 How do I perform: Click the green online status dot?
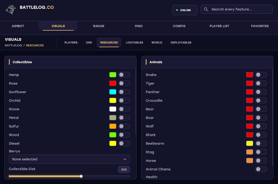coord(177,10)
